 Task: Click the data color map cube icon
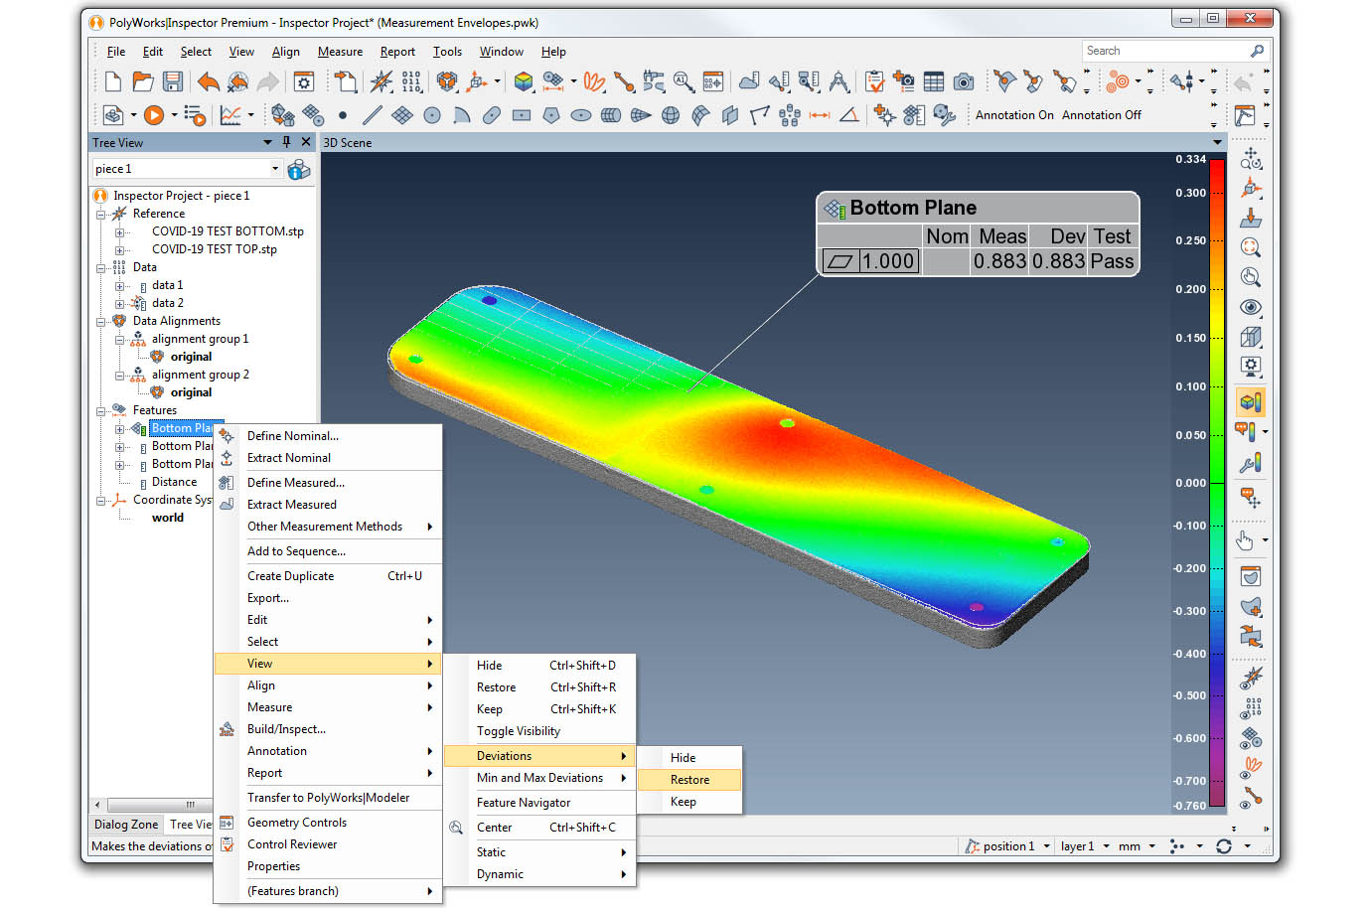(524, 81)
